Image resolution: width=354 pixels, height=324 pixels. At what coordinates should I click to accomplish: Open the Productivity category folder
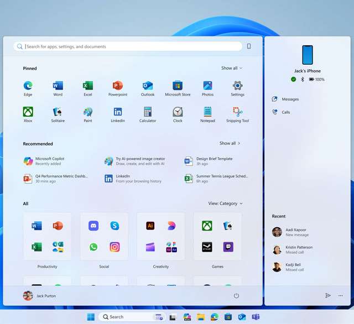click(x=47, y=237)
